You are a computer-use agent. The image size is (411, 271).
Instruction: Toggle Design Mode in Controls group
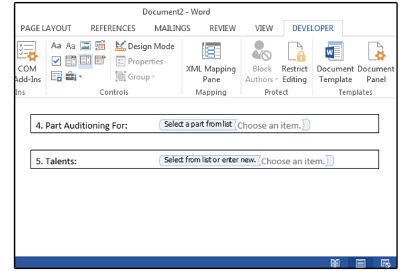point(145,46)
